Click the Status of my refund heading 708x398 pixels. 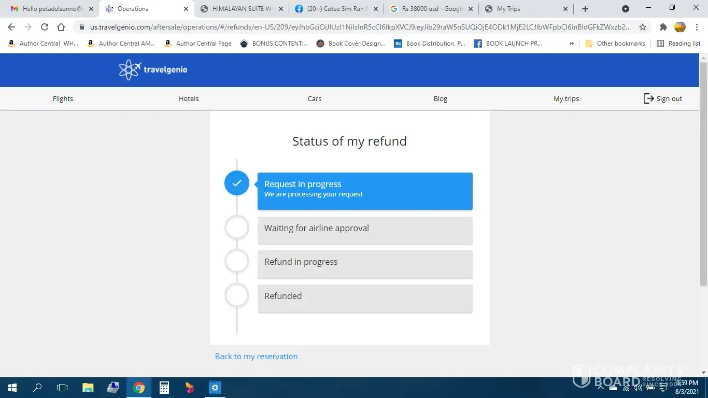point(349,141)
